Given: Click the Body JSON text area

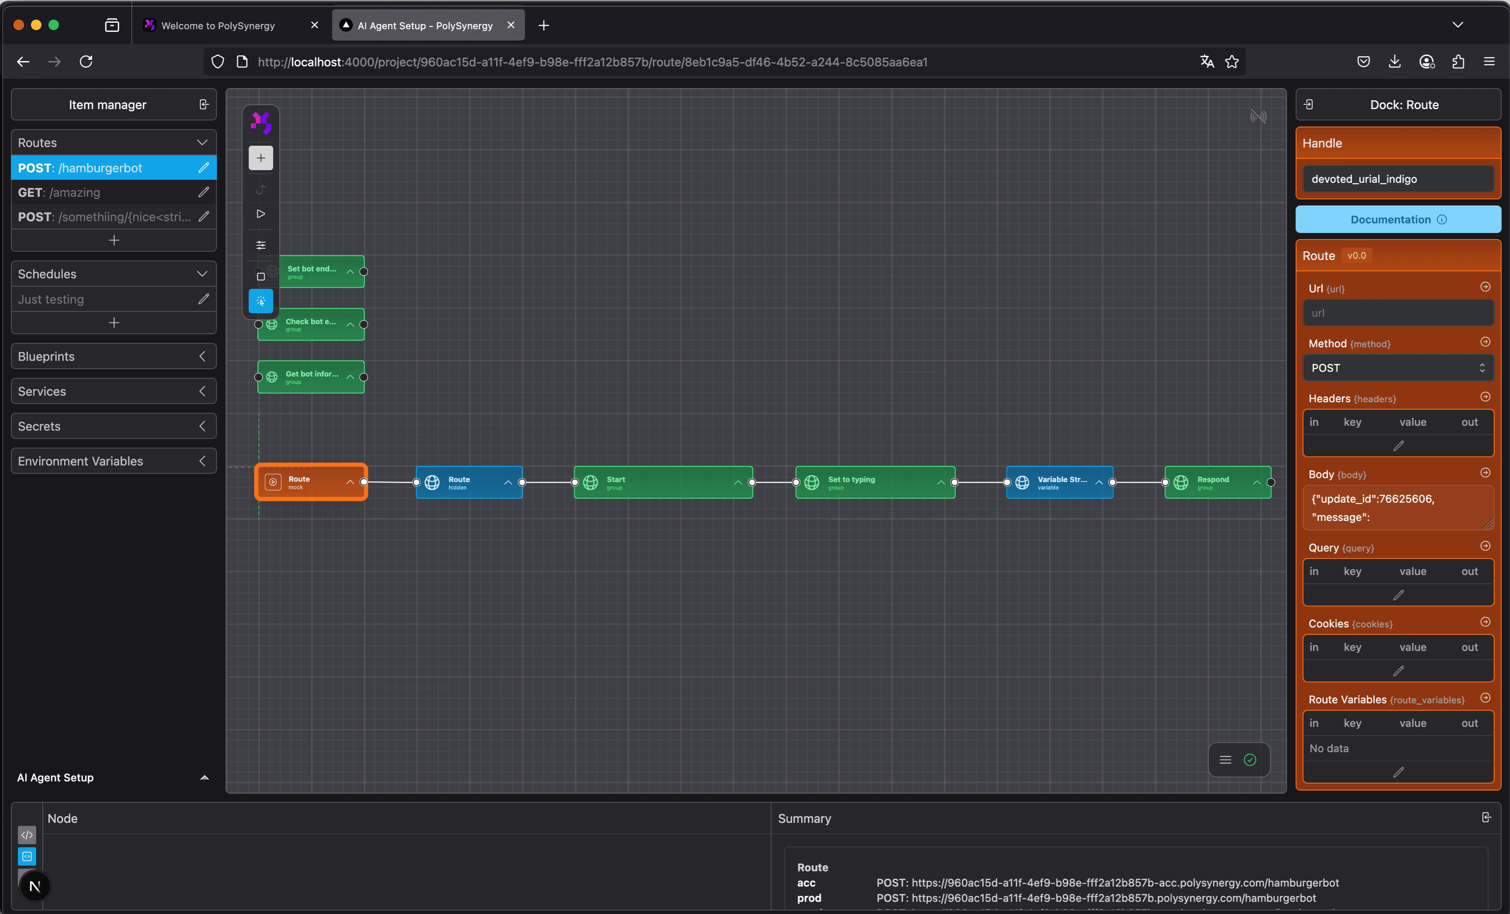Looking at the screenshot, I should (x=1398, y=507).
